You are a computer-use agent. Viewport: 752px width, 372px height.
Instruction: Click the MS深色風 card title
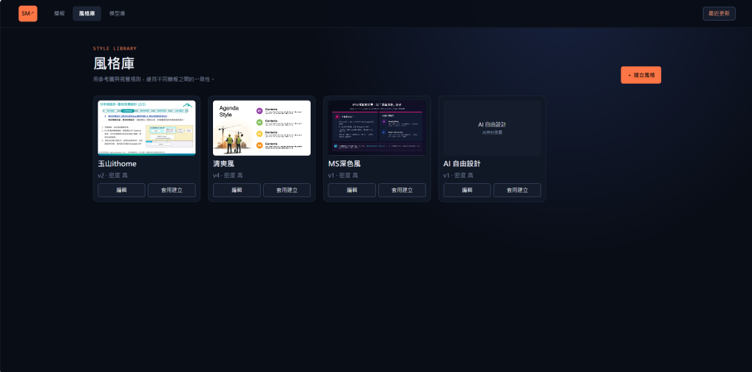tap(344, 164)
